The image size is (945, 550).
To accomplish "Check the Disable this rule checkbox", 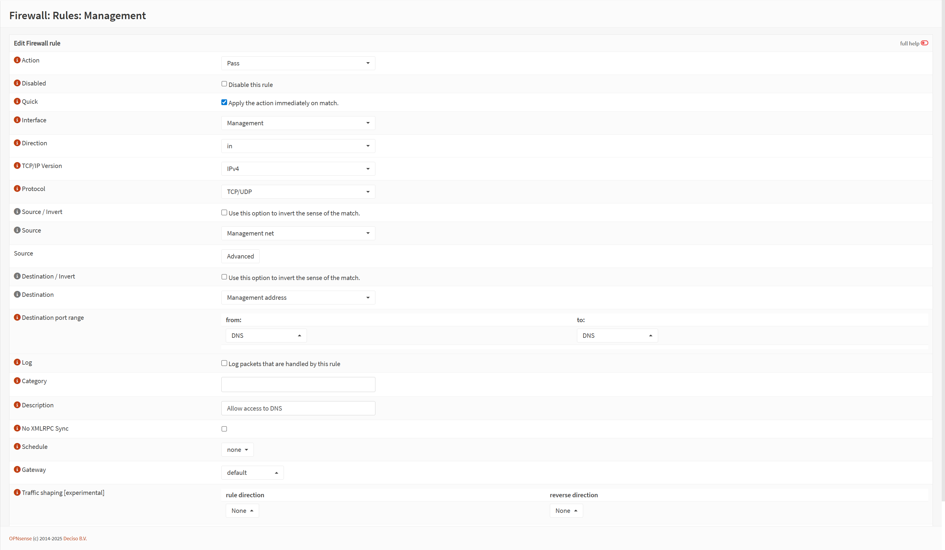I will pyautogui.click(x=224, y=84).
